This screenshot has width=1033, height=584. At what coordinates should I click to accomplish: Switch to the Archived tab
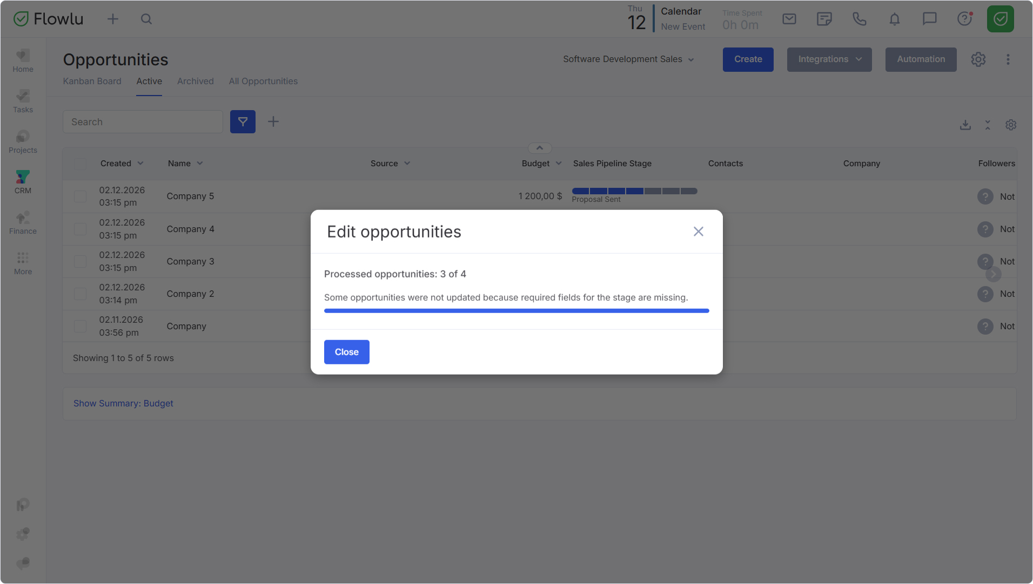(x=195, y=82)
